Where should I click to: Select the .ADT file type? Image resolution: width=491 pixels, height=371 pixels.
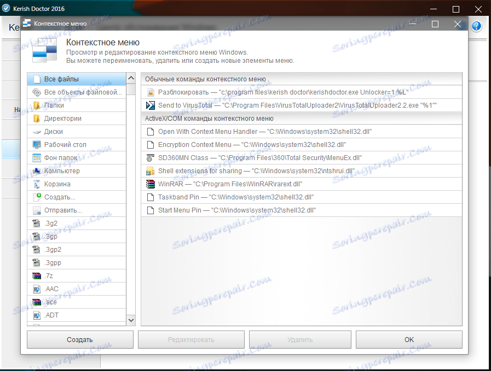click(x=77, y=315)
